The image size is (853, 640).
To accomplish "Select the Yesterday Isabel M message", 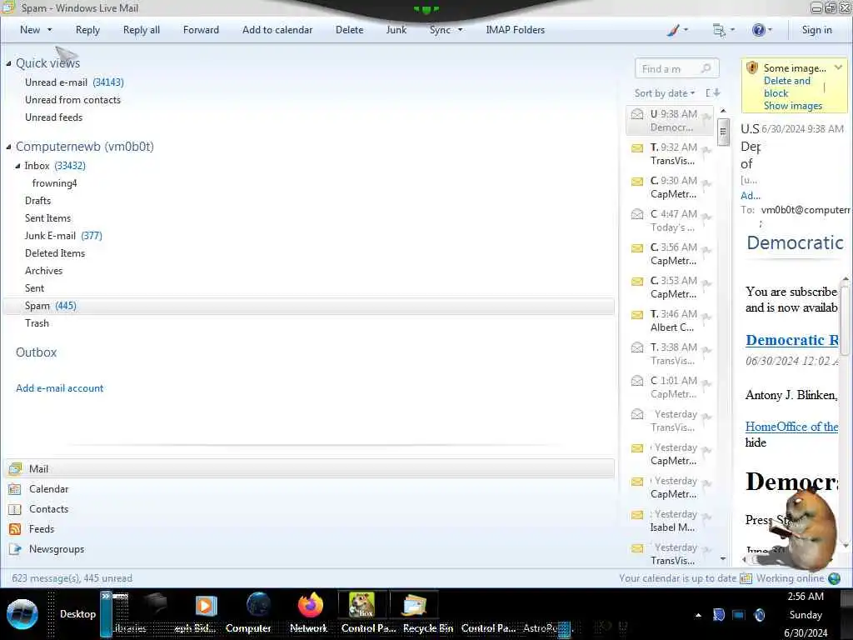I will pos(669,521).
